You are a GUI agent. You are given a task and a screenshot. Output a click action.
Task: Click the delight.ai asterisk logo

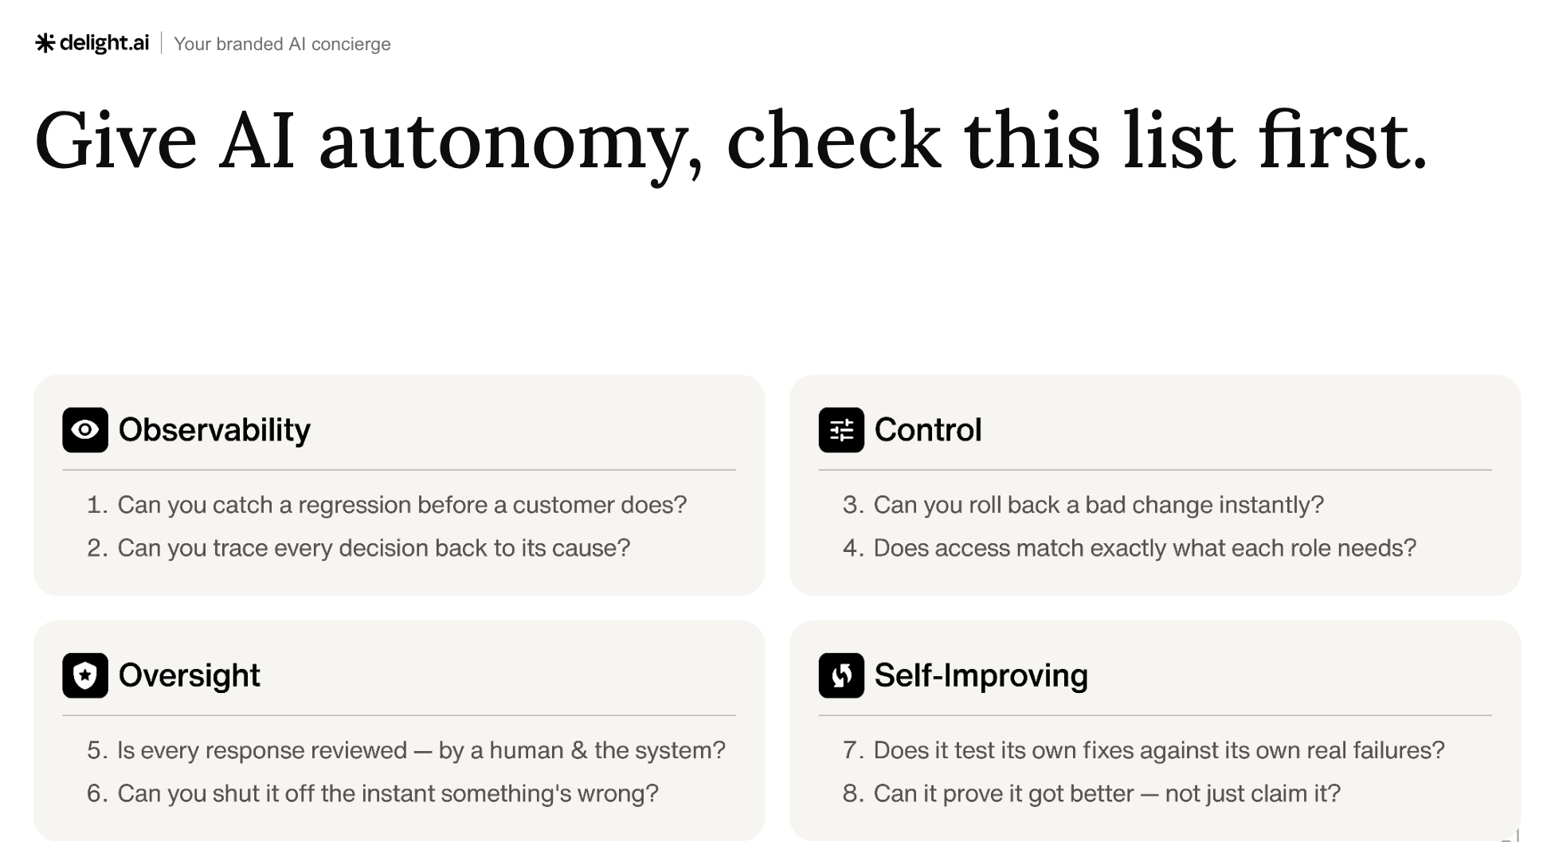click(45, 43)
